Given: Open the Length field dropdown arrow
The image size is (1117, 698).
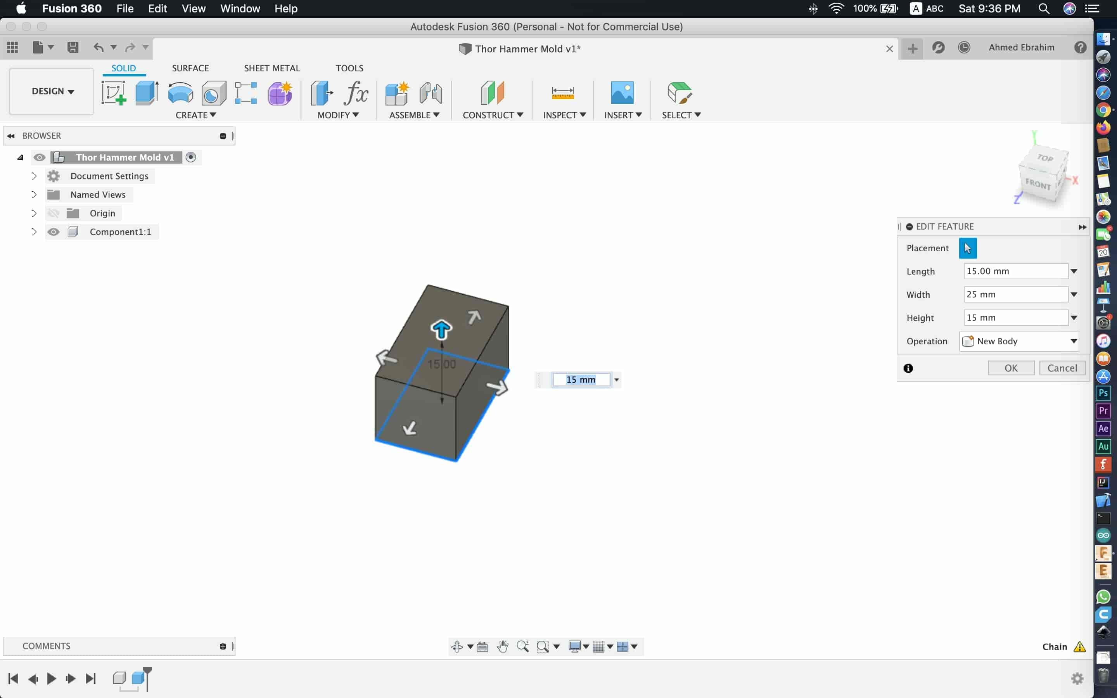Looking at the screenshot, I should (x=1074, y=271).
